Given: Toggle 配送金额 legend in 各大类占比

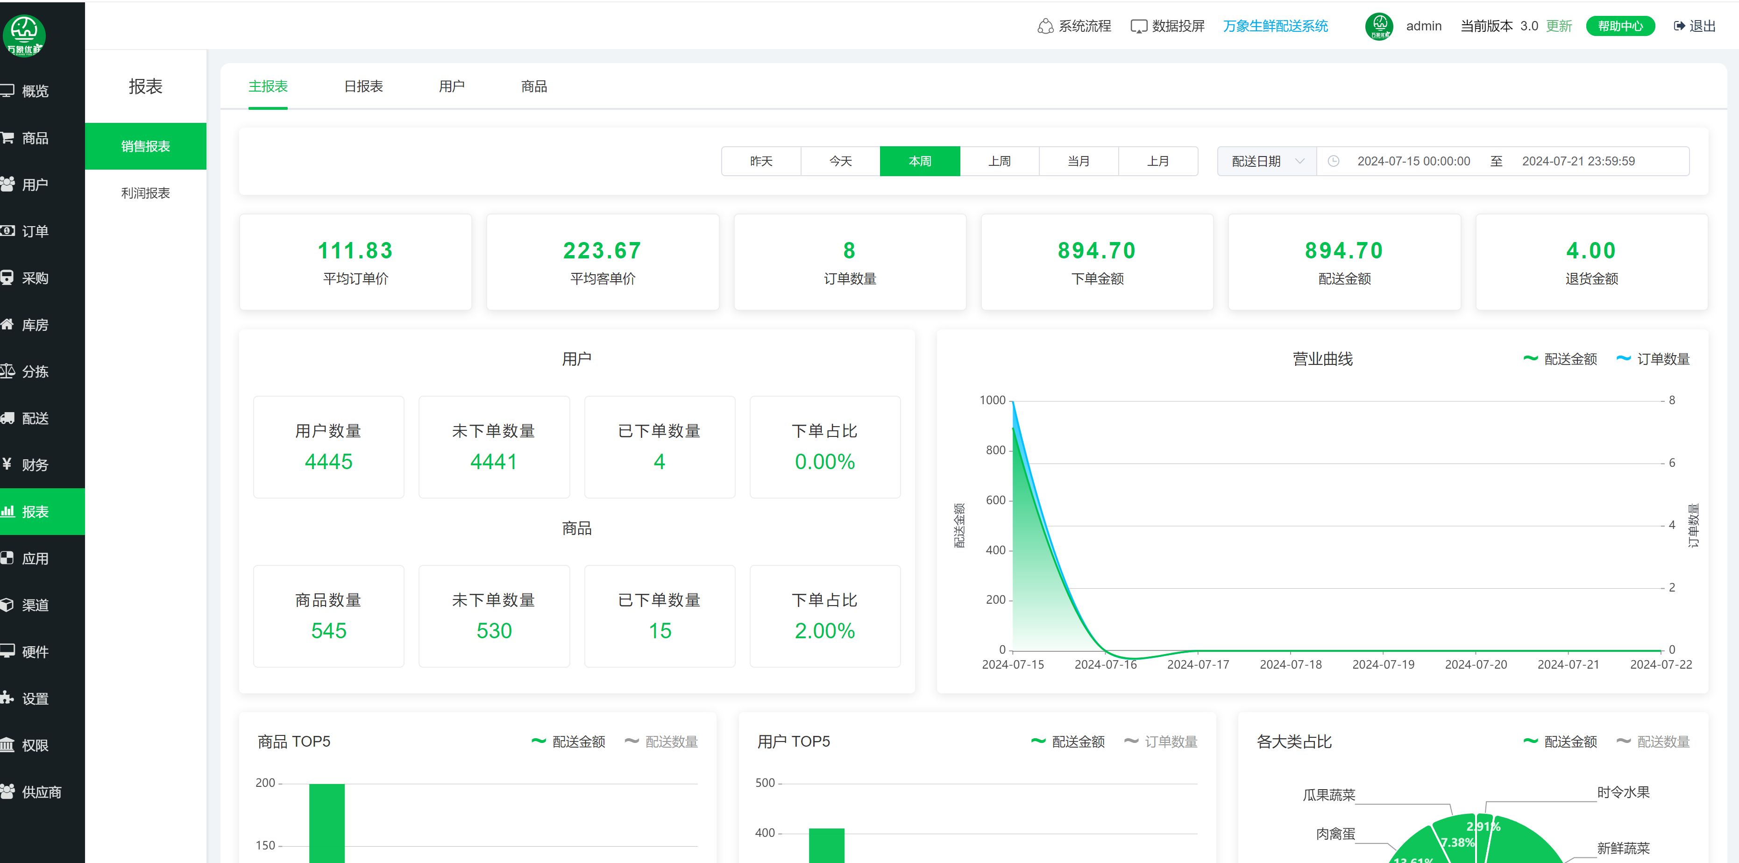Looking at the screenshot, I should [x=1560, y=742].
